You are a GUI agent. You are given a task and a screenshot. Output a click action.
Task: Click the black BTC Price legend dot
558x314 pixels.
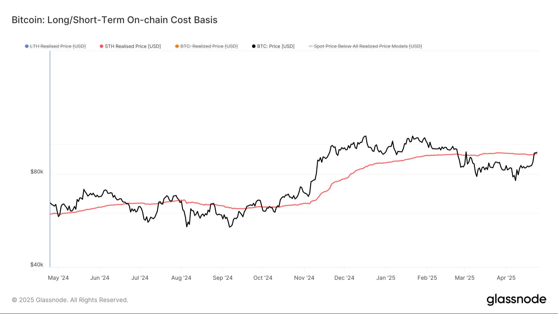pyautogui.click(x=254, y=46)
